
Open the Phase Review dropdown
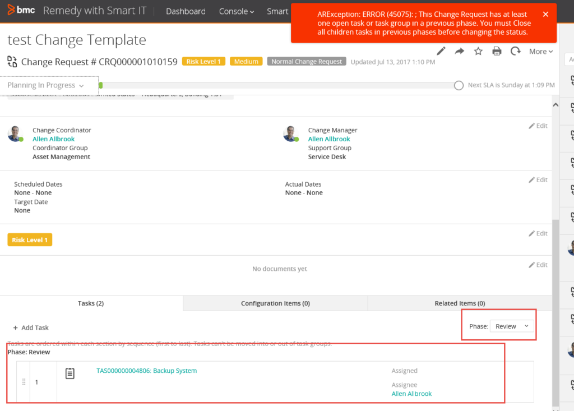tap(512, 326)
